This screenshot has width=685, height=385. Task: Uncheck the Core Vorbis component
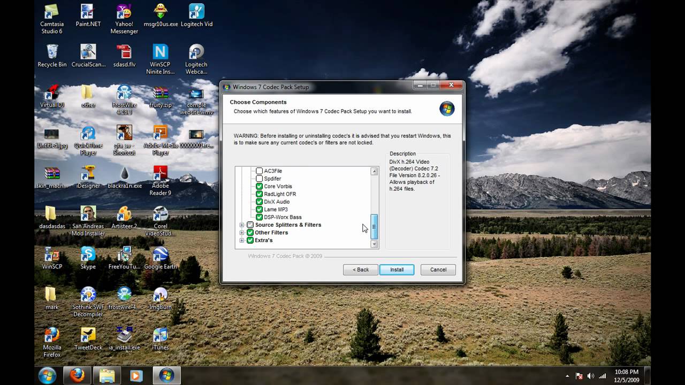coord(260,187)
